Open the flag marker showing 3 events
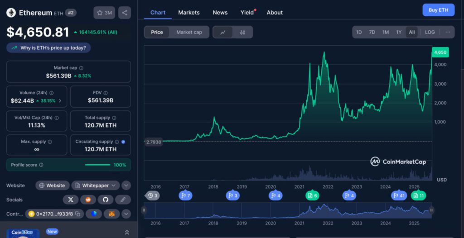Image resolution: width=464 pixels, height=238 pixels. [x=232, y=195]
